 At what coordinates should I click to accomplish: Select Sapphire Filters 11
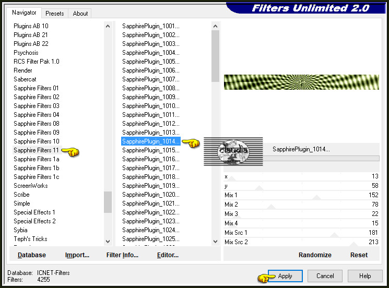click(36, 150)
